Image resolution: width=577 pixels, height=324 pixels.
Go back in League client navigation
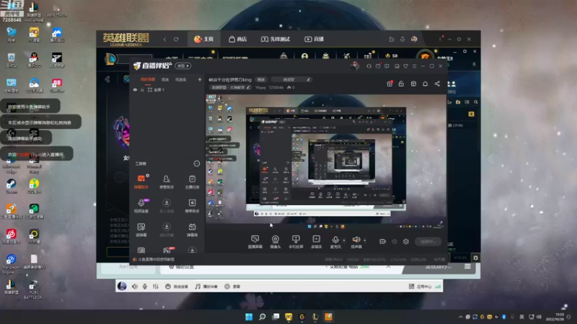[x=165, y=40]
